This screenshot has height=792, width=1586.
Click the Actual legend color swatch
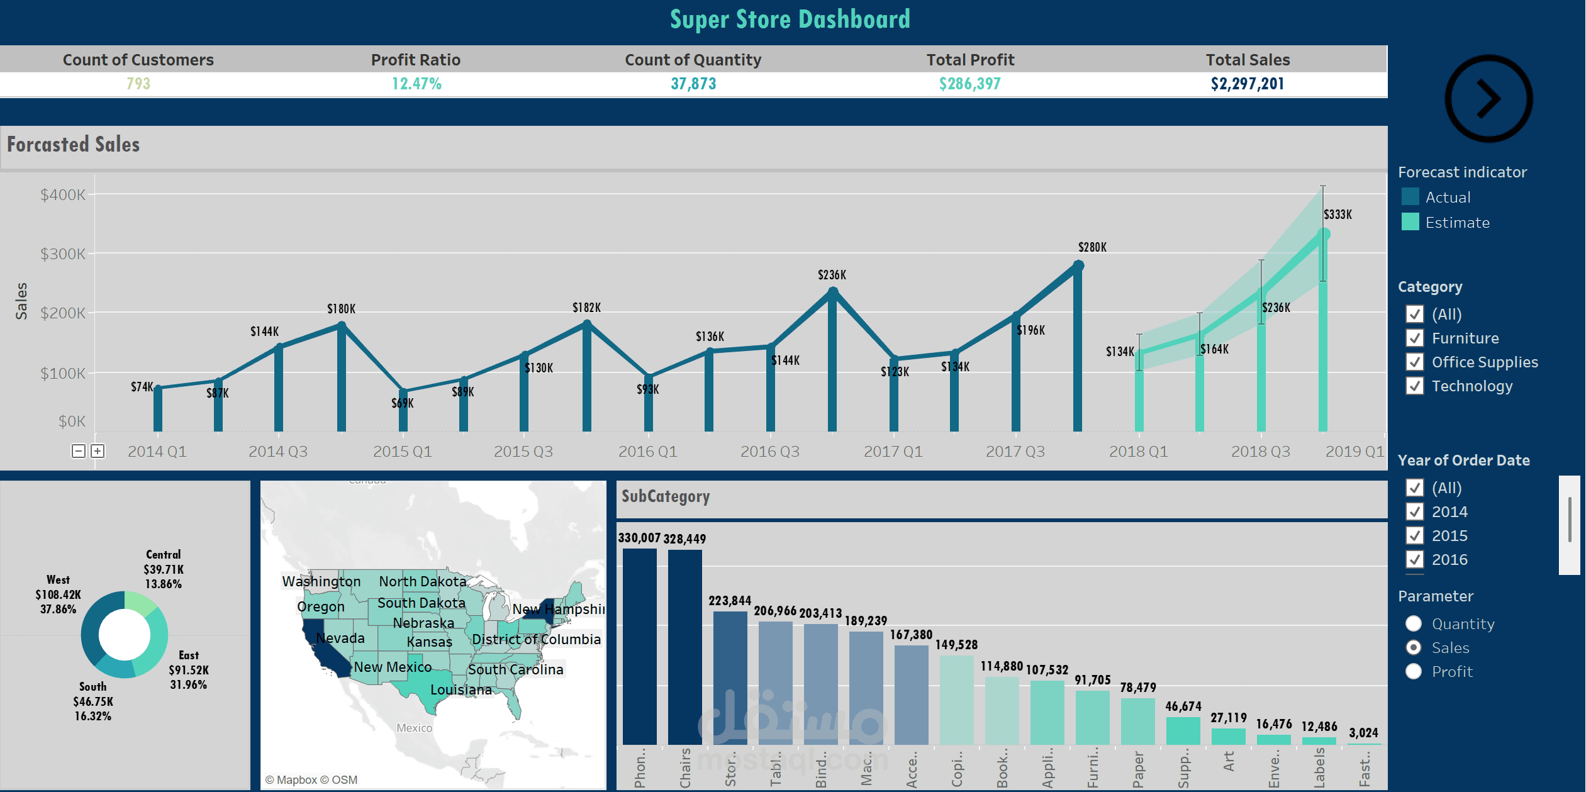(1410, 197)
